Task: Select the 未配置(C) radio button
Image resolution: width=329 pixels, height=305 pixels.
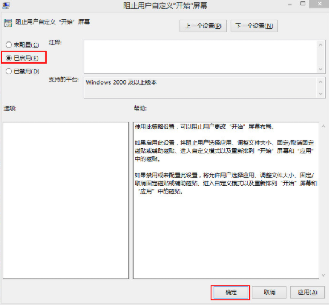Action: pos(22,45)
